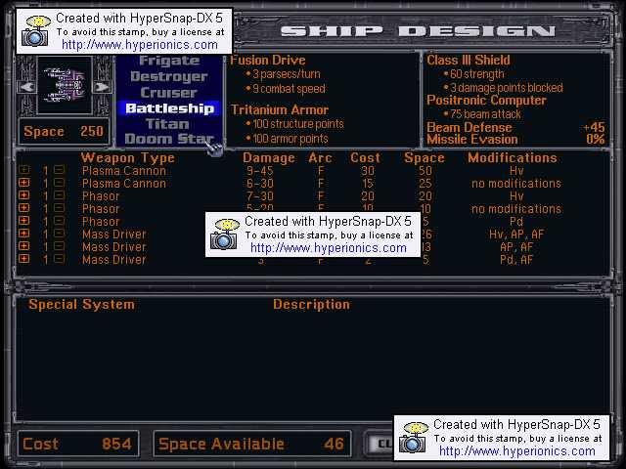Remove one Mass Driver in the Pd, AF row
The height and width of the screenshot is (469, 626).
coord(59,260)
